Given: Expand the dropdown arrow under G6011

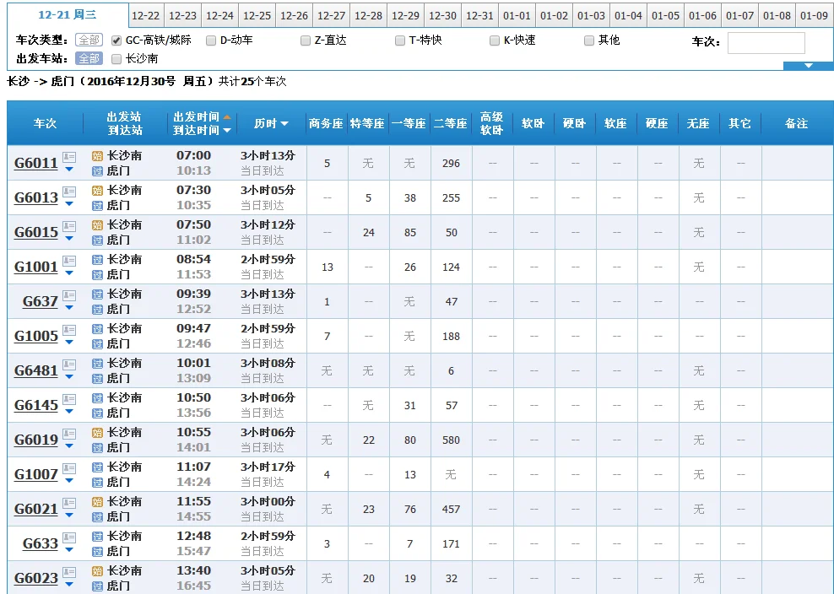Looking at the screenshot, I should pyautogui.click(x=69, y=169).
